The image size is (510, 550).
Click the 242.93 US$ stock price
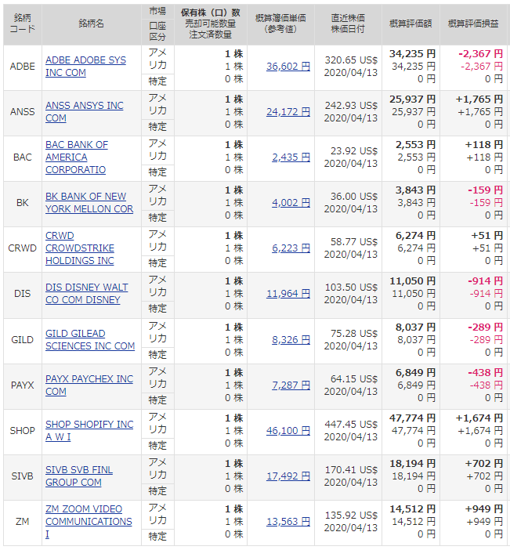coord(351,106)
